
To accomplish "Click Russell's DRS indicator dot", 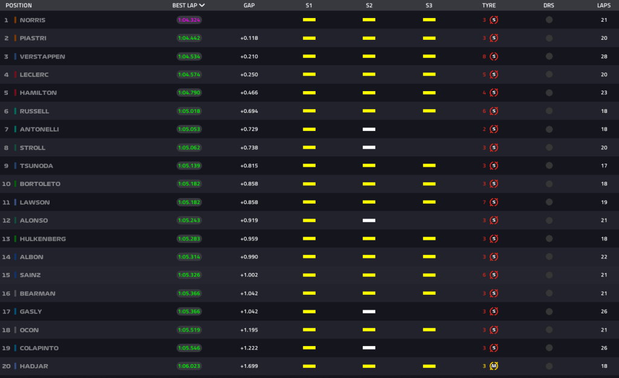I will click(x=549, y=111).
